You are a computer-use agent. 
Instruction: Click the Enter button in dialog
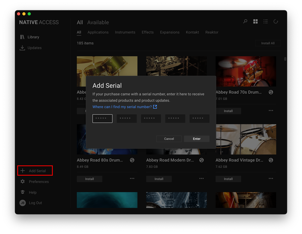(x=197, y=139)
